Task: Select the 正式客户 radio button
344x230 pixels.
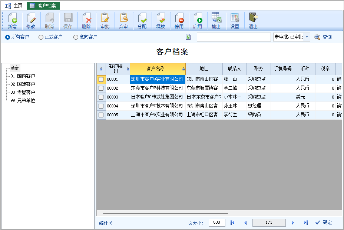Action: click(x=41, y=37)
